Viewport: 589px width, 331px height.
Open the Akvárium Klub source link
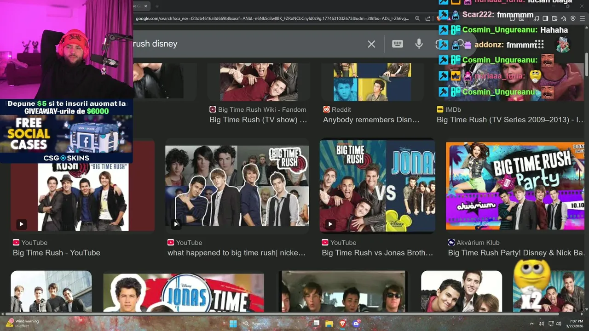pyautogui.click(x=474, y=242)
